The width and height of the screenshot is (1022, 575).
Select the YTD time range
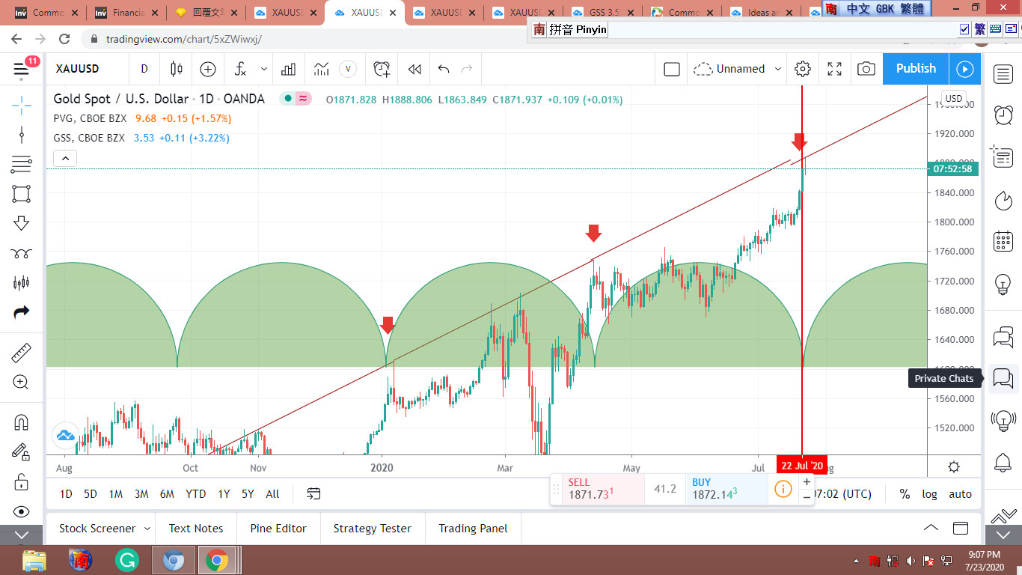tap(196, 494)
